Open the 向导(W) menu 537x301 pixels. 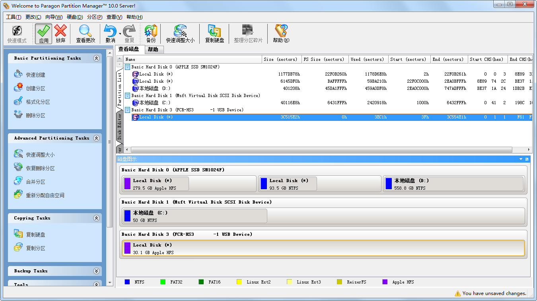54,17
